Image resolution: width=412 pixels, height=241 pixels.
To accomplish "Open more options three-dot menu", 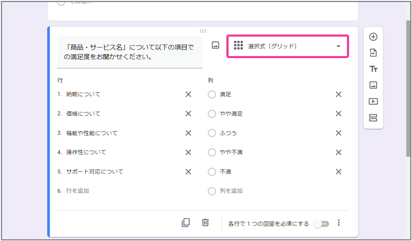I will point(339,223).
